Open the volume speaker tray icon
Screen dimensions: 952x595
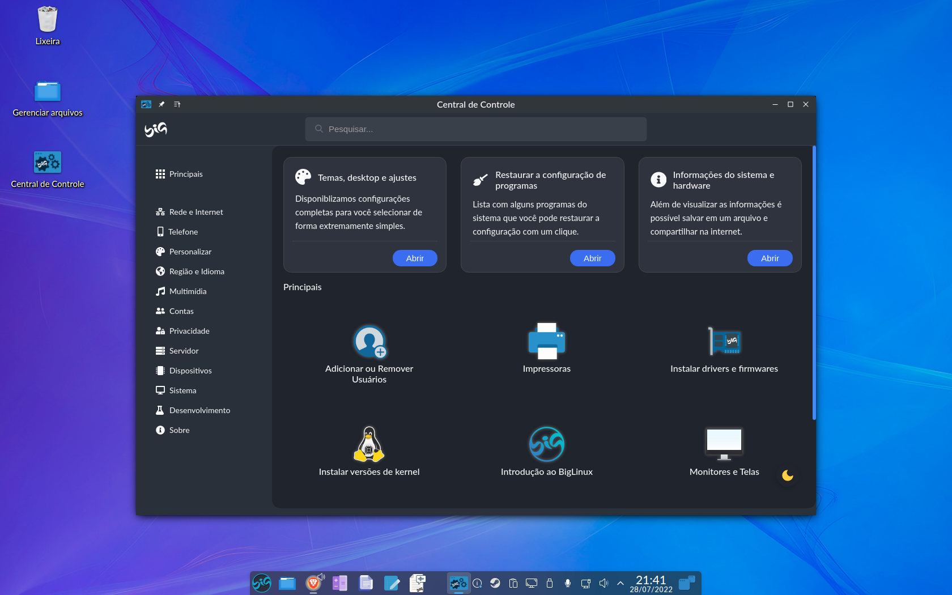coord(603,583)
